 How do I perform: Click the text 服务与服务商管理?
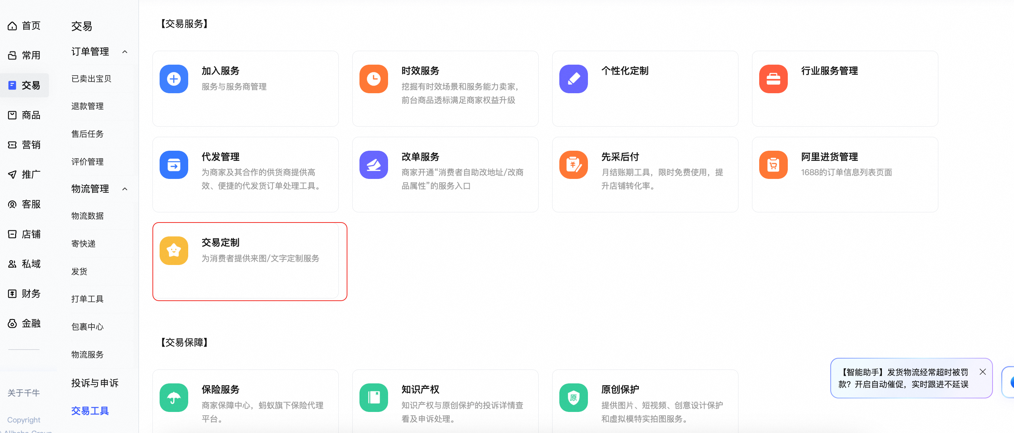click(234, 87)
